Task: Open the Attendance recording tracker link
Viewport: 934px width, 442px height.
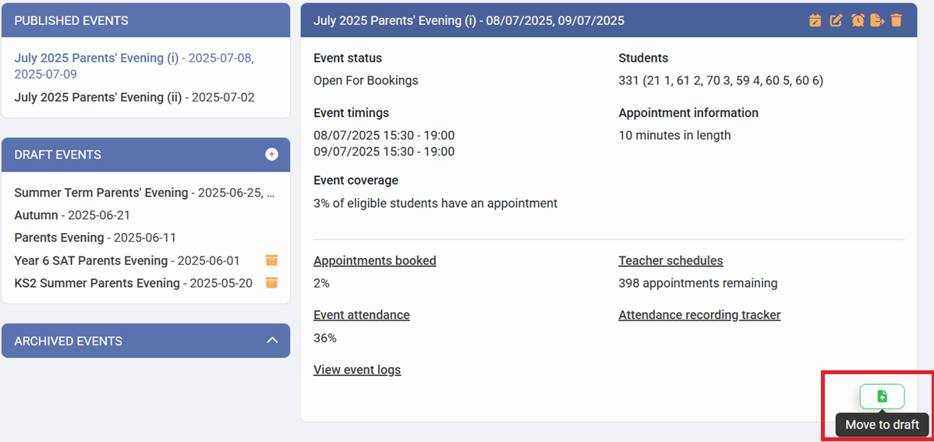Action: point(699,315)
